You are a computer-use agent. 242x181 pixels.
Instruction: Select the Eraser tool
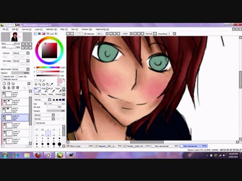point(44,94)
